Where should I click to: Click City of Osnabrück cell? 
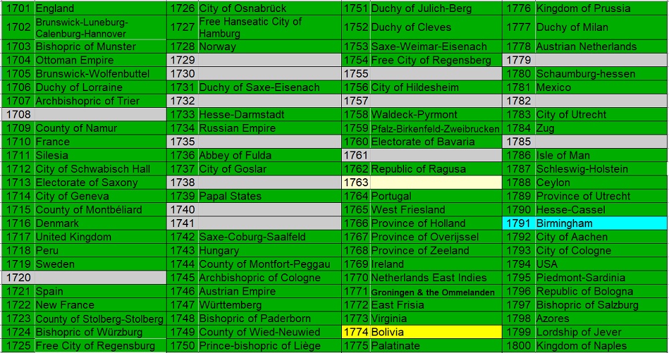[269, 8]
